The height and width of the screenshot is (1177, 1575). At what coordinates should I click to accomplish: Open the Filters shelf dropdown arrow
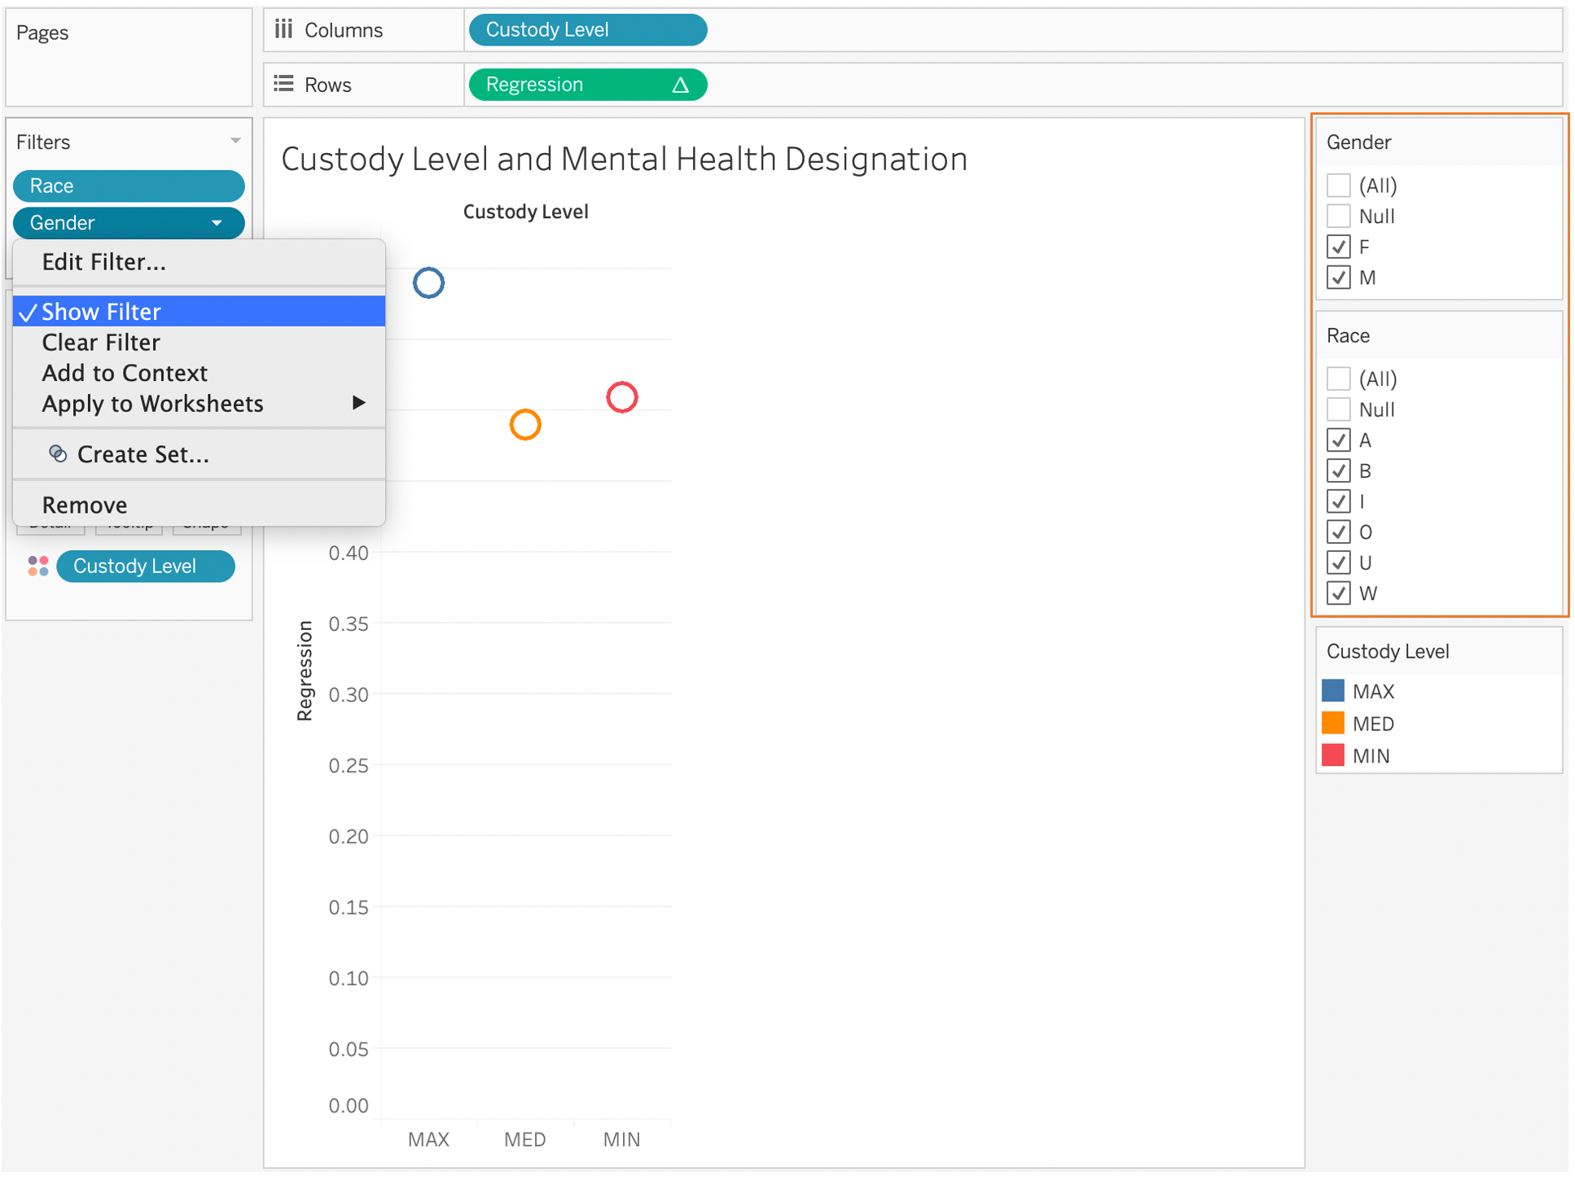pyautogui.click(x=235, y=141)
